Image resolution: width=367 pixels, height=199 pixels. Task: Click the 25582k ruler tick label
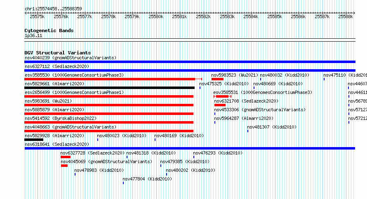click(x=203, y=17)
